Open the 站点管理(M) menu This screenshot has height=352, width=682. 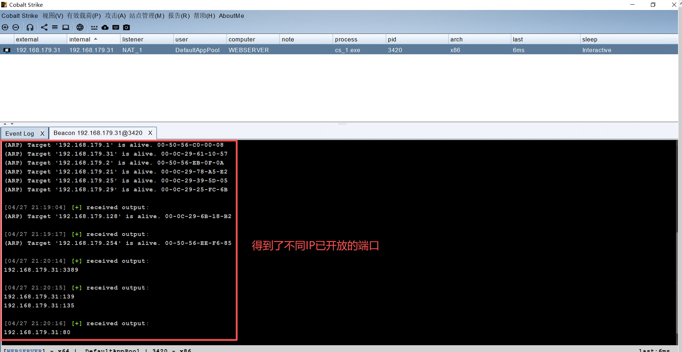tap(147, 16)
